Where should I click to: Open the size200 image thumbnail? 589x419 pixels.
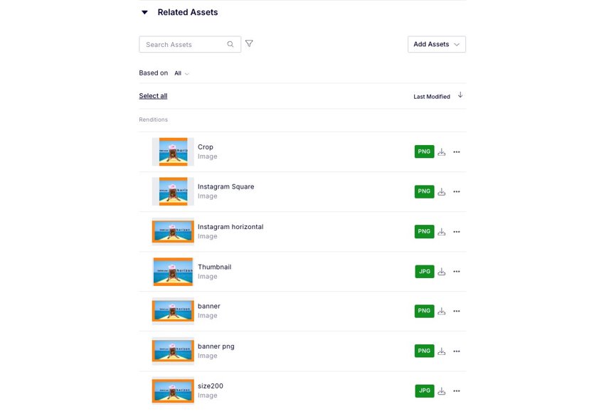172,391
